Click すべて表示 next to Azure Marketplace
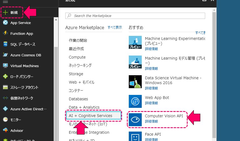This screenshot has height=141, width=240. tap(115, 27)
